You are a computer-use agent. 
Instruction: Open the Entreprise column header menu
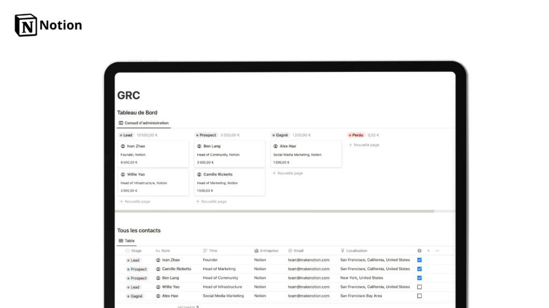tap(266, 251)
